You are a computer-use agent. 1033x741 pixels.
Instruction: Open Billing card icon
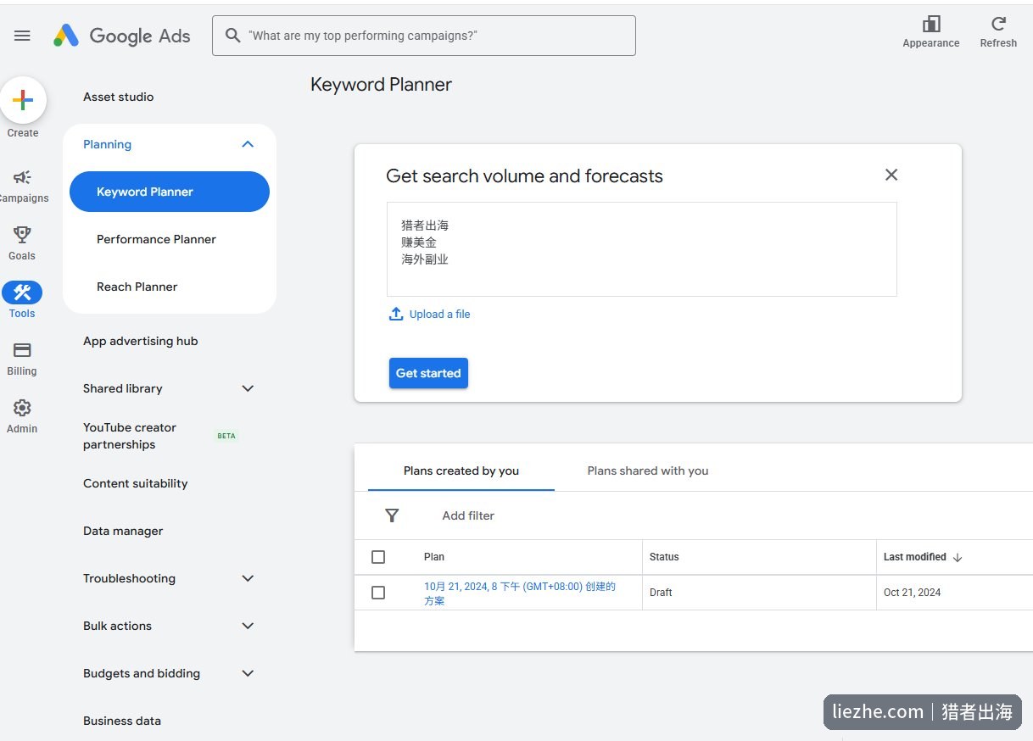coord(22,350)
